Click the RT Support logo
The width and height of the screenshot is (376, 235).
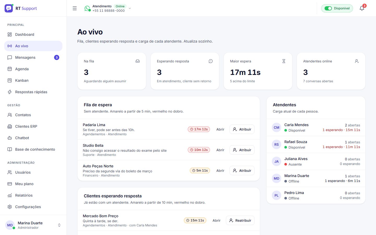coord(9,8)
